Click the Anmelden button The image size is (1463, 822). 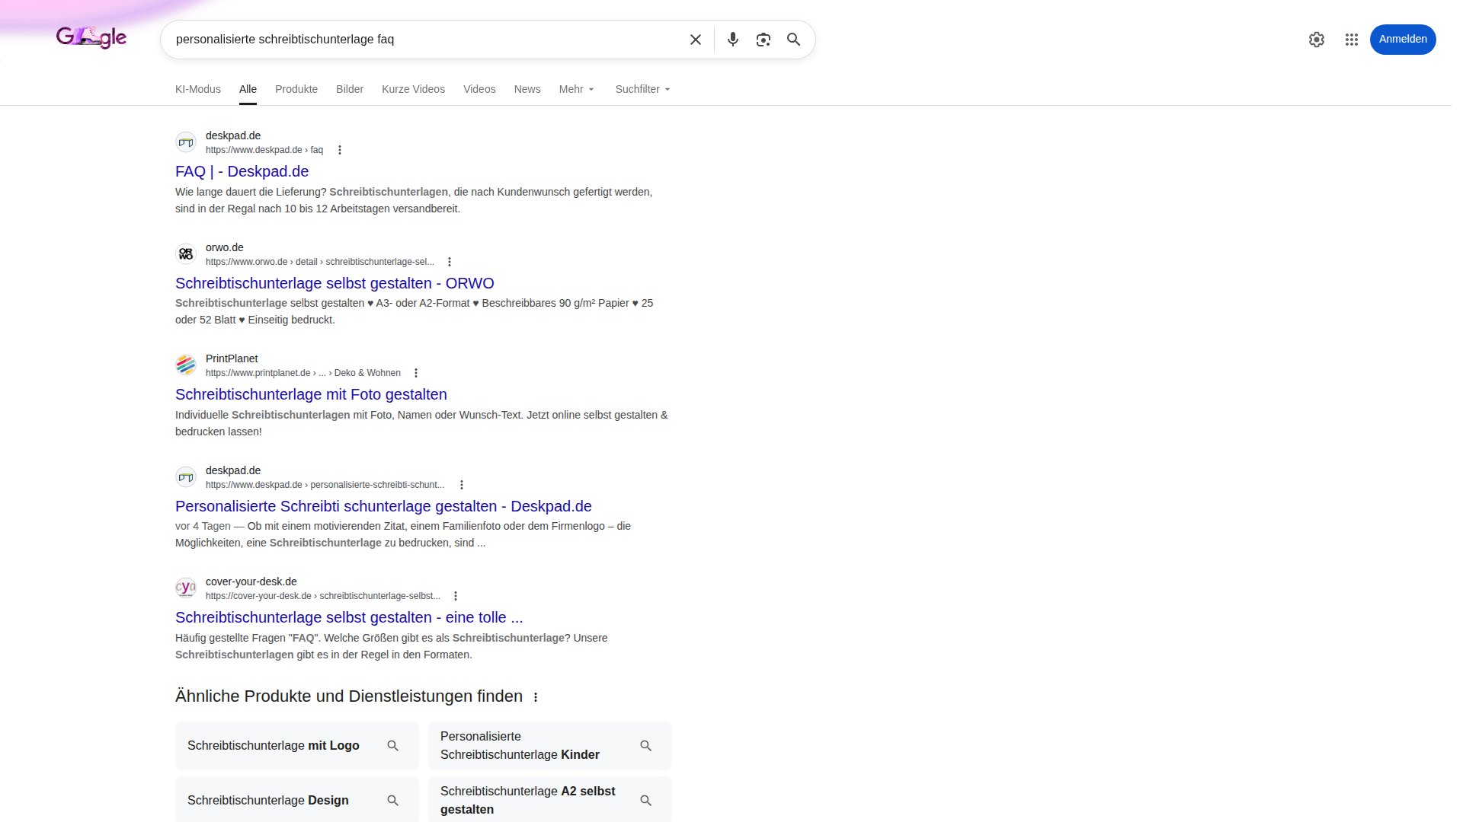coord(1403,39)
